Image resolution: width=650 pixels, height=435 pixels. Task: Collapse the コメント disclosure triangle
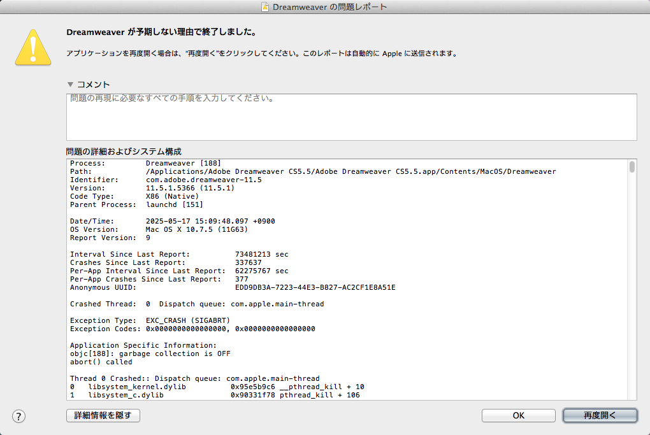pos(71,85)
